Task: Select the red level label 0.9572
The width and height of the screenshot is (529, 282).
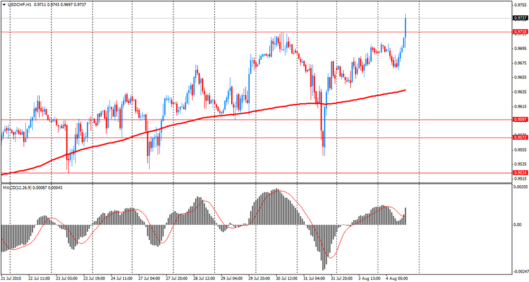Action: [x=520, y=137]
